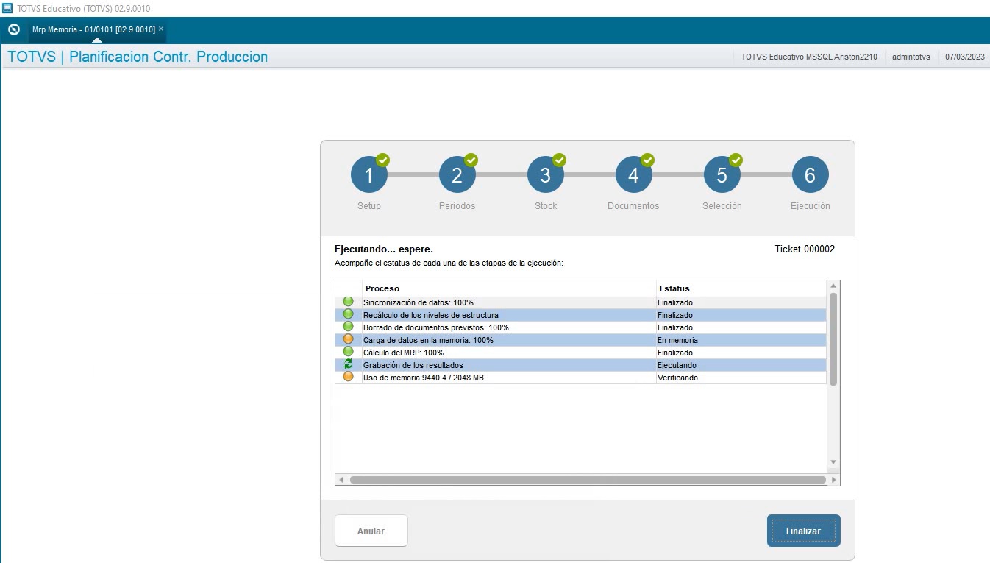The image size is (990, 563).
Task: Click green status icon for Recálculo de los niveles
Action: pyautogui.click(x=348, y=314)
